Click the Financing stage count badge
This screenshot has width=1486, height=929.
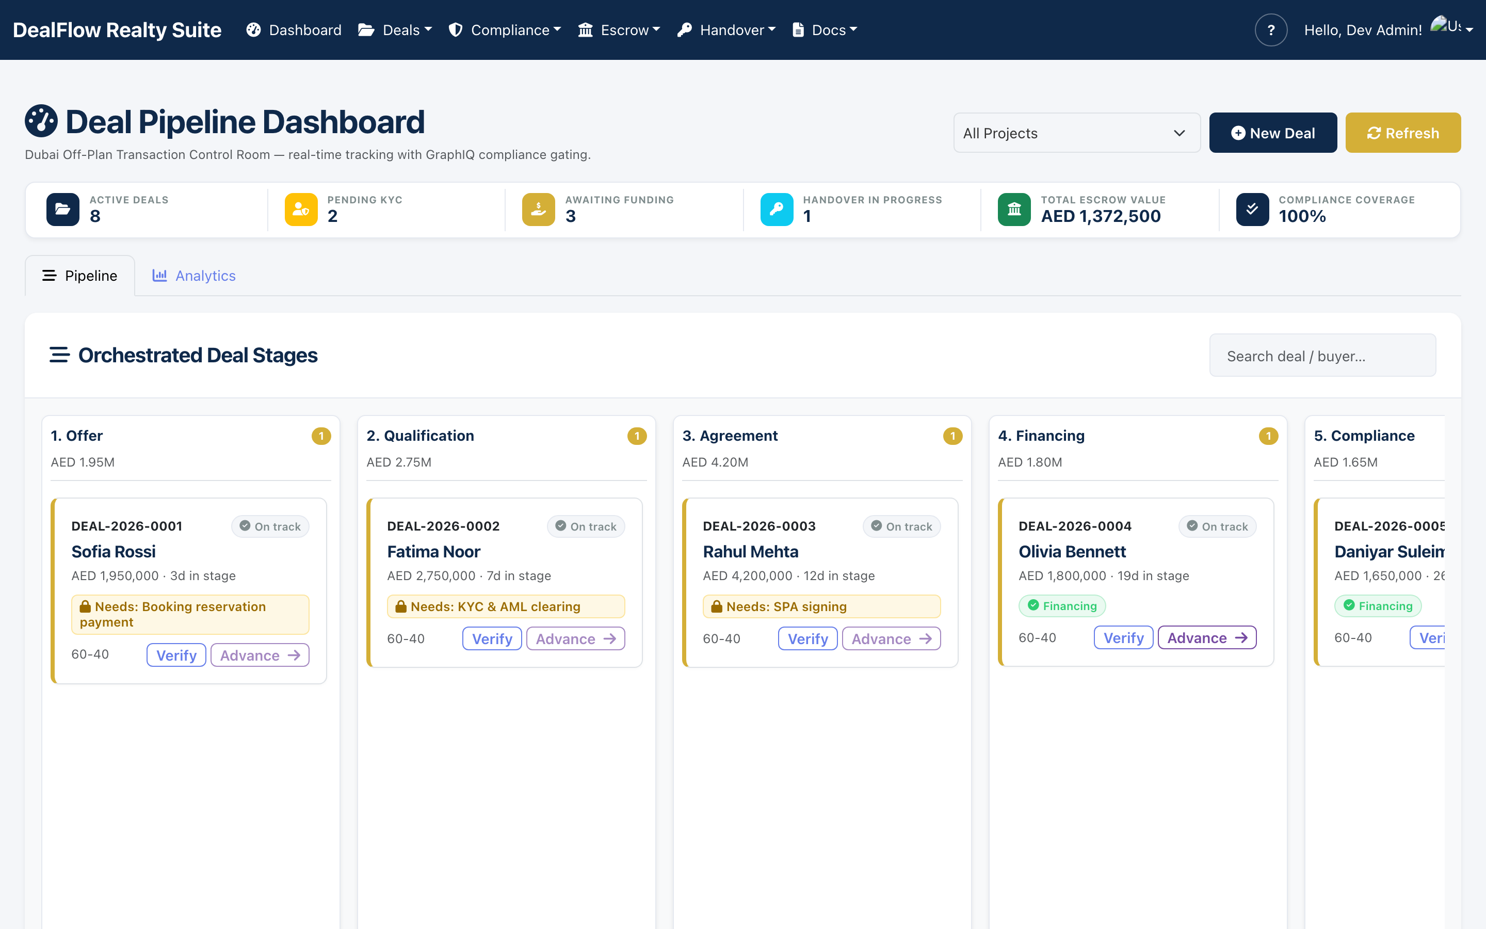point(1268,436)
